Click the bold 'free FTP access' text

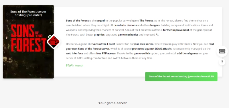coord(106,53)
